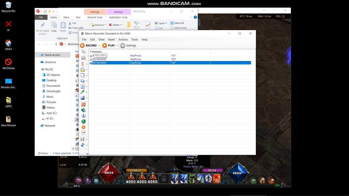Start recording with RECORD button
Screen dimensions: 349x196
pyautogui.click(x=88, y=45)
